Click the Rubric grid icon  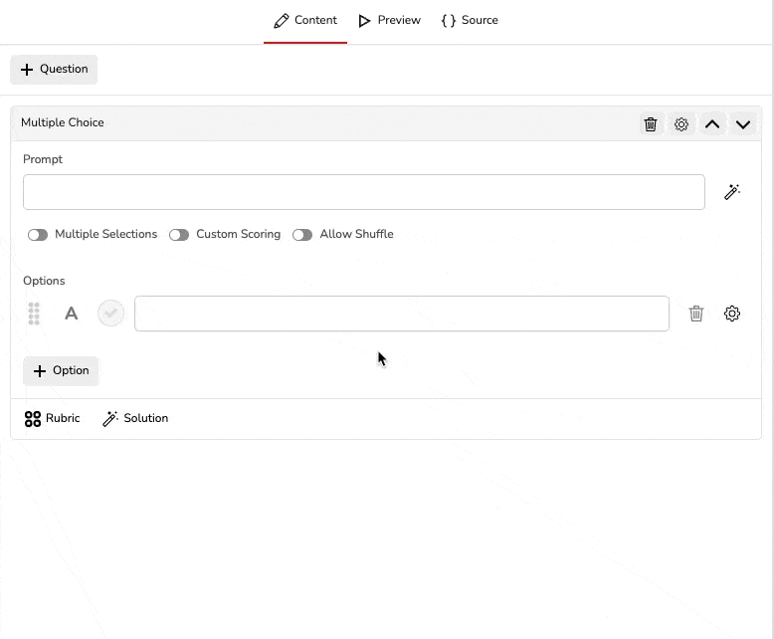pyautogui.click(x=33, y=419)
